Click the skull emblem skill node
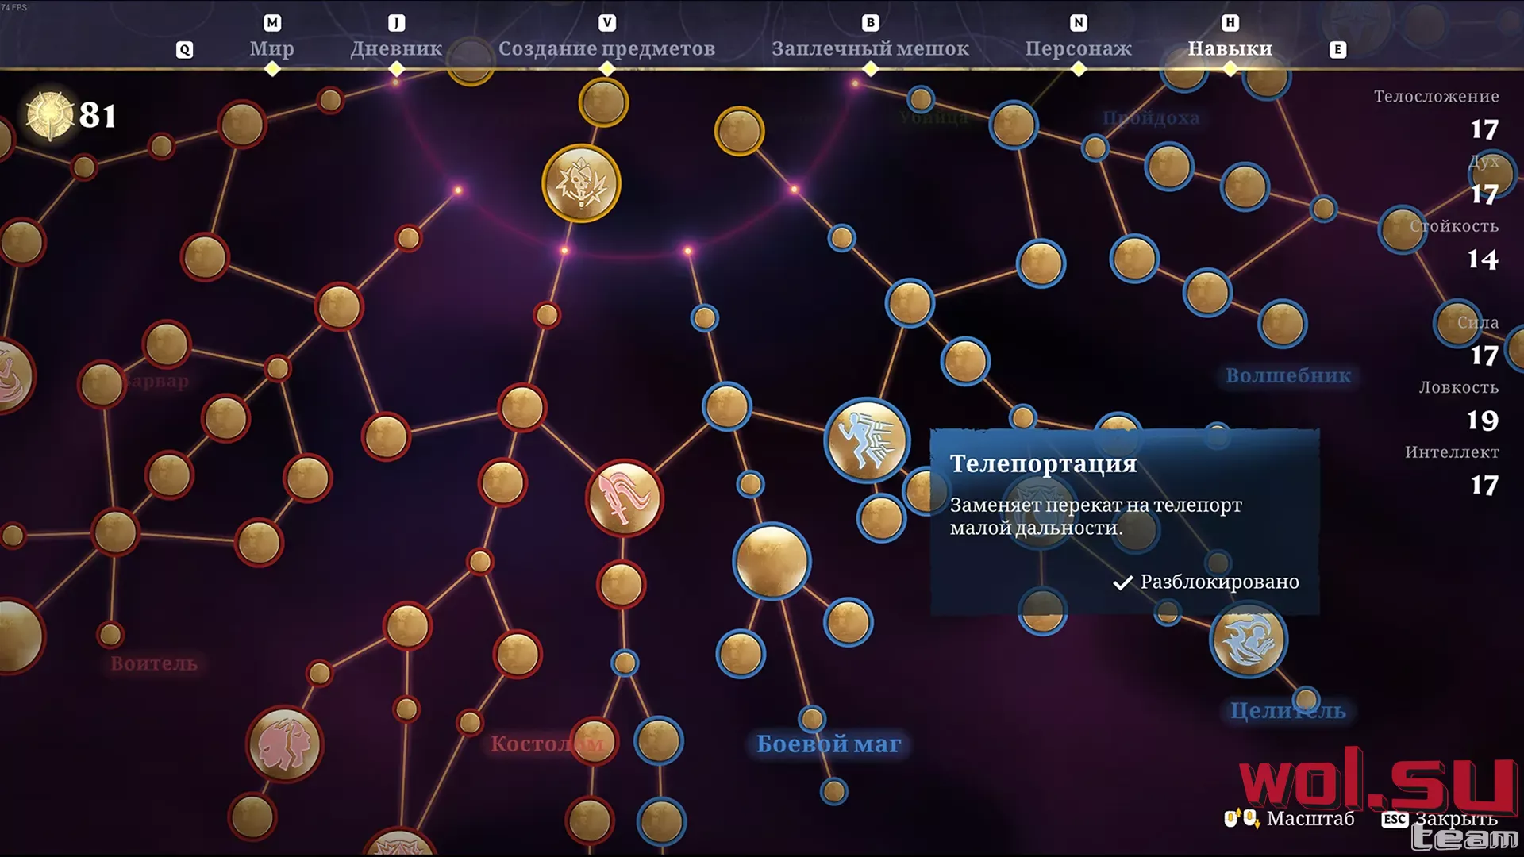 [x=581, y=183]
